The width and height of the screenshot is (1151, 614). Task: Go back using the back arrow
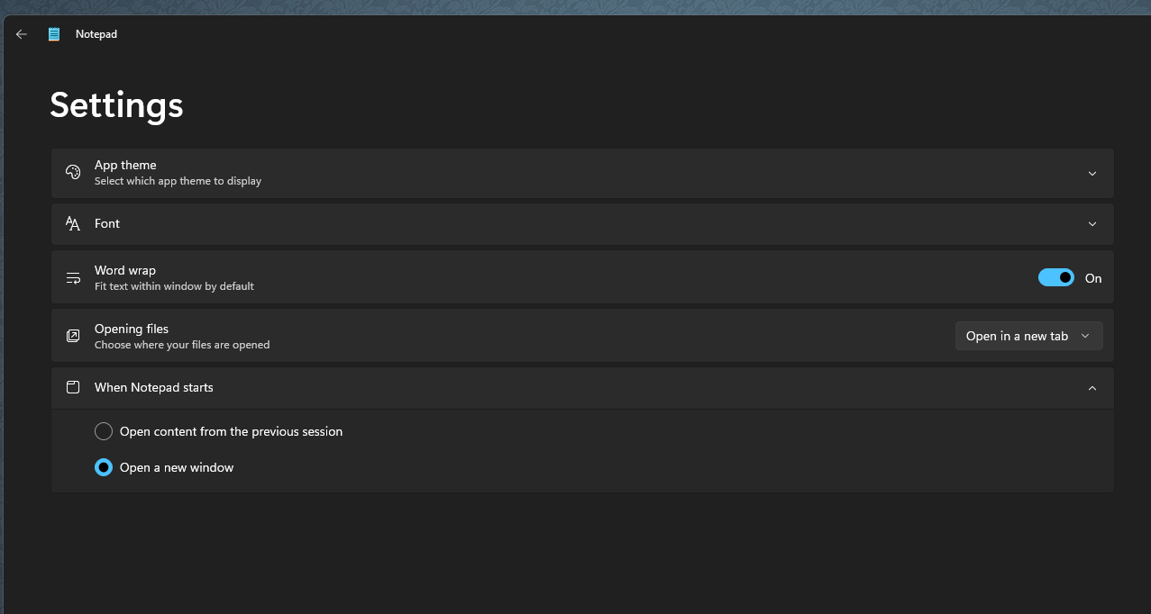point(22,34)
